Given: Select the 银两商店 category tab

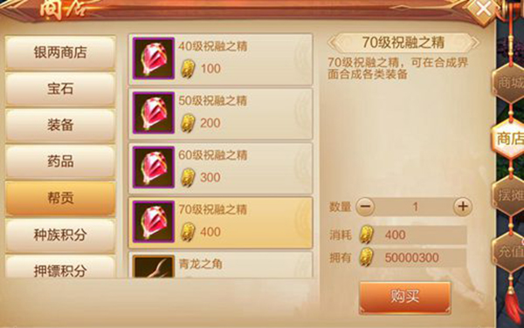Looking at the screenshot, I should (60, 52).
